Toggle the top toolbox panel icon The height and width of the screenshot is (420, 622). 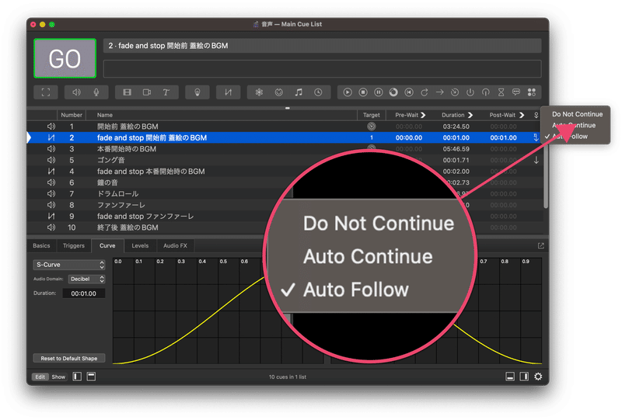[x=91, y=377]
